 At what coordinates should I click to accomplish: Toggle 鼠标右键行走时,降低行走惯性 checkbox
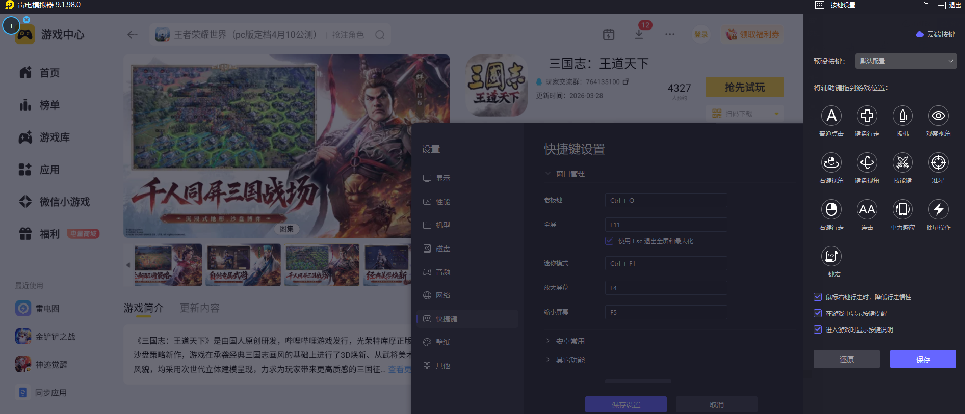[818, 297]
